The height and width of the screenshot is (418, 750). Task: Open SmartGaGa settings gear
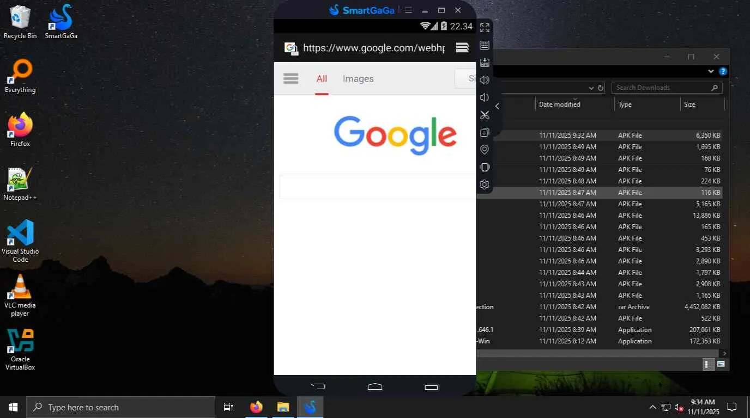(485, 185)
